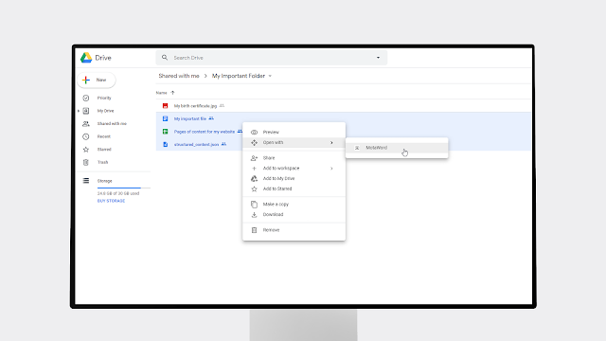Click the New button
Image resolution: width=606 pixels, height=341 pixels.
[x=97, y=80]
